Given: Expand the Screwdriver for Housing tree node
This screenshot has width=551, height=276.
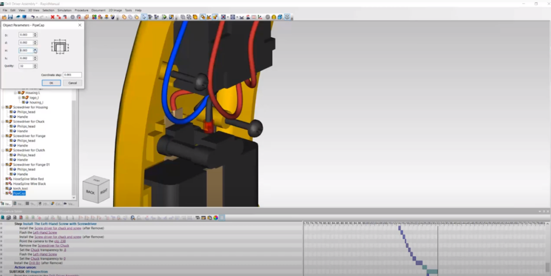Looking at the screenshot, I should coord(3,107).
